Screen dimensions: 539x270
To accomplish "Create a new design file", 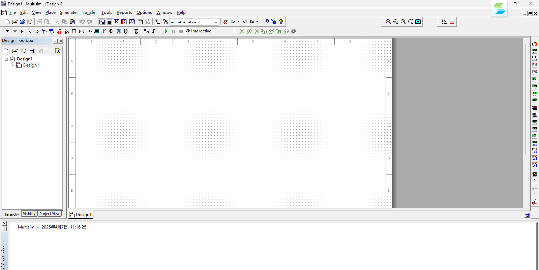I will click(x=7, y=22).
